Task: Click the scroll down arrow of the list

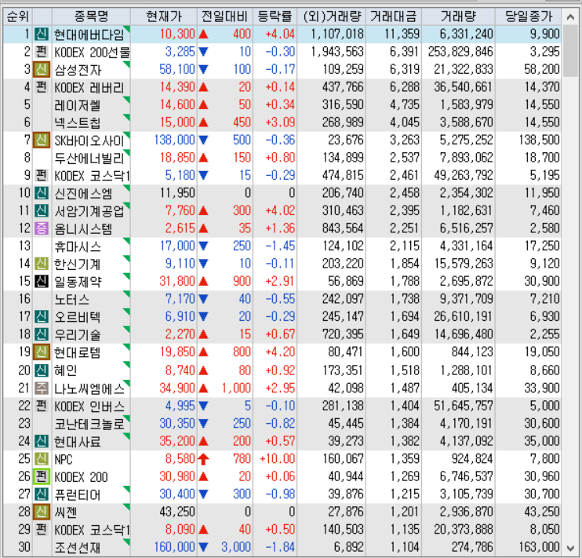Action: [570, 548]
